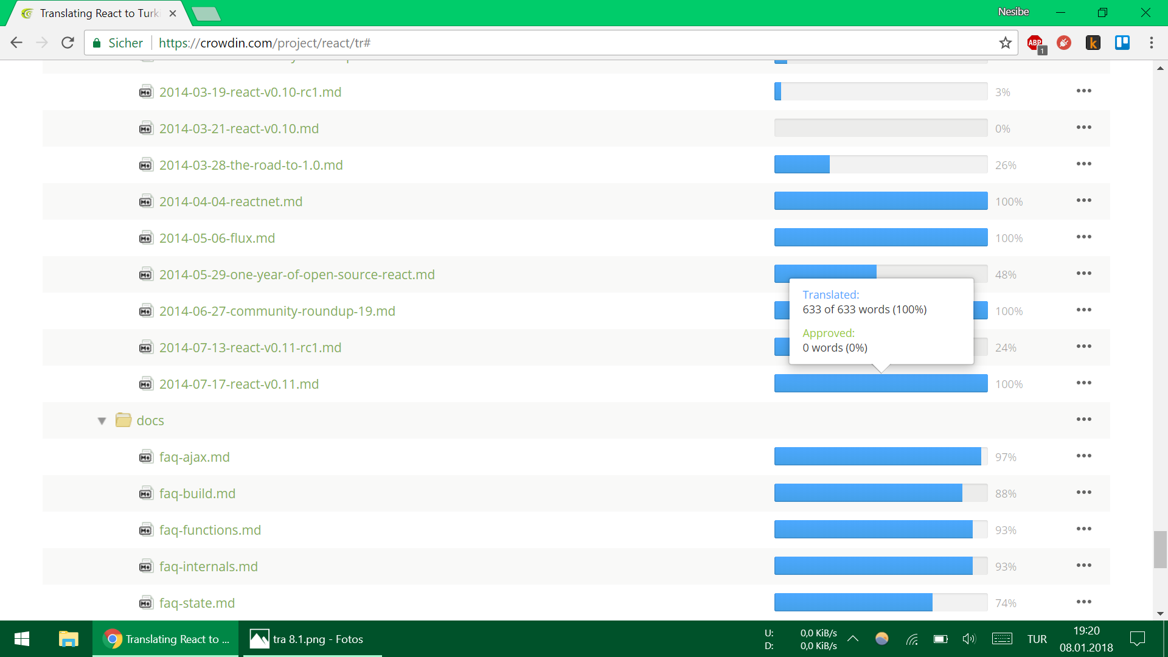Image resolution: width=1168 pixels, height=657 pixels.
Task: Open options menu for faq-state.md
Action: 1084,602
